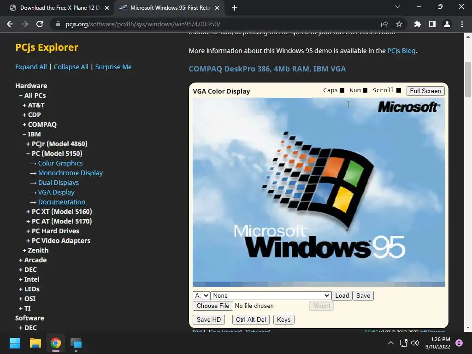This screenshot has width=472, height=354.
Task: Click the Choose File button
Action: click(213, 306)
